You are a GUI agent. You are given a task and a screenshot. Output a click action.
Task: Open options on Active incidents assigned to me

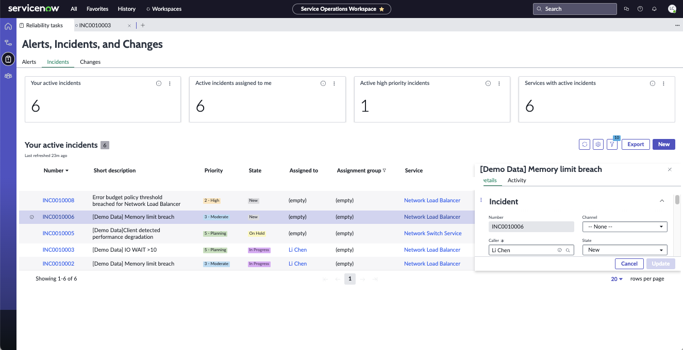pyautogui.click(x=334, y=83)
